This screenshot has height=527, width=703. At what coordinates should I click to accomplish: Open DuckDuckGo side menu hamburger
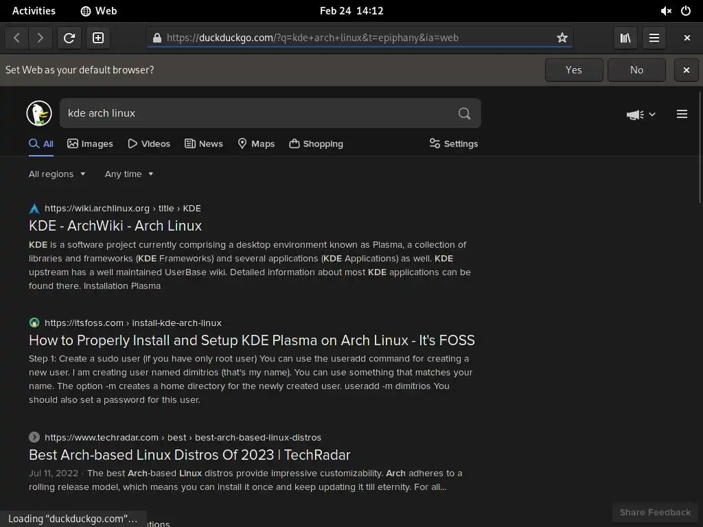[x=682, y=115]
